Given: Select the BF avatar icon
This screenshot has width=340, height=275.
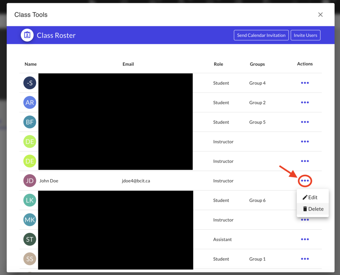Looking at the screenshot, I should (30, 122).
